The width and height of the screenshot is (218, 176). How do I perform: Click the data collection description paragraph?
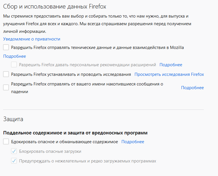tap(97, 24)
